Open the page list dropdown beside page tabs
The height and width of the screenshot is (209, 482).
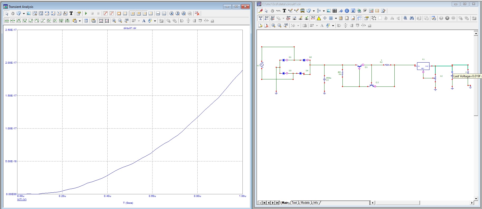click(x=260, y=203)
